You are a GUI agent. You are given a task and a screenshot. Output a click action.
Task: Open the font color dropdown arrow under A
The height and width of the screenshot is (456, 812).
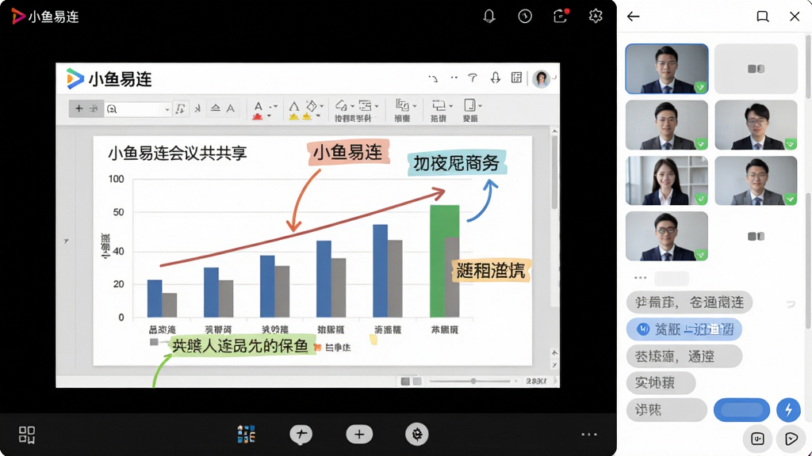click(x=270, y=116)
